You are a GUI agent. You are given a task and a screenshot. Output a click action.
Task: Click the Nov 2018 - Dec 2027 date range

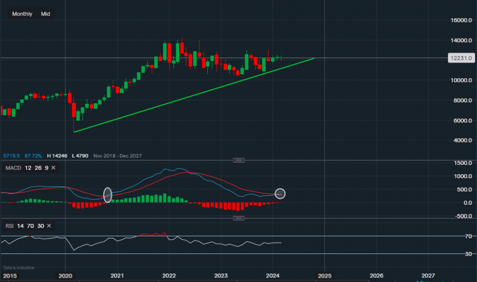point(117,156)
